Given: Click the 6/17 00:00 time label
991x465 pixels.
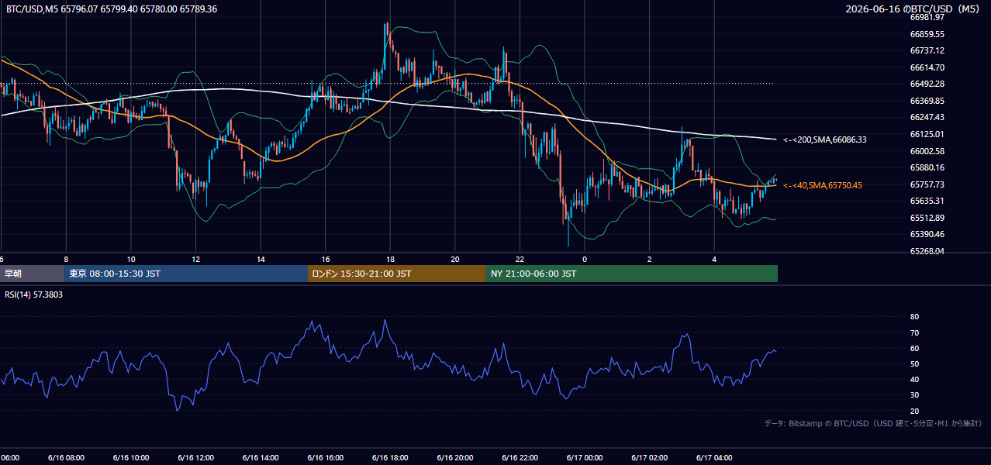Looking at the screenshot, I should pos(585,458).
